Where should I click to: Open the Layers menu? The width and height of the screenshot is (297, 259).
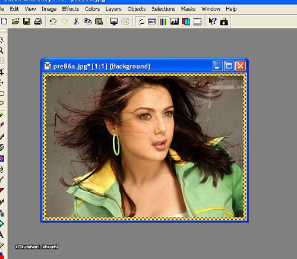(x=113, y=9)
